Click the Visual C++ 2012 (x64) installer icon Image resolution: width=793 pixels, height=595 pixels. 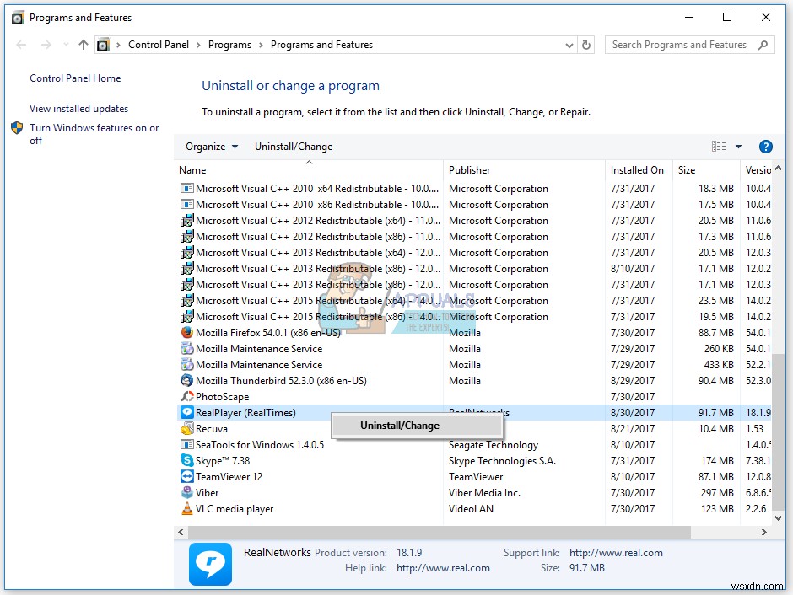[x=187, y=220]
